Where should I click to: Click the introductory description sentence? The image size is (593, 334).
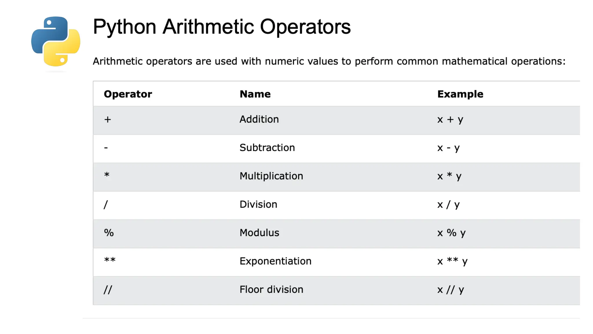coord(329,61)
